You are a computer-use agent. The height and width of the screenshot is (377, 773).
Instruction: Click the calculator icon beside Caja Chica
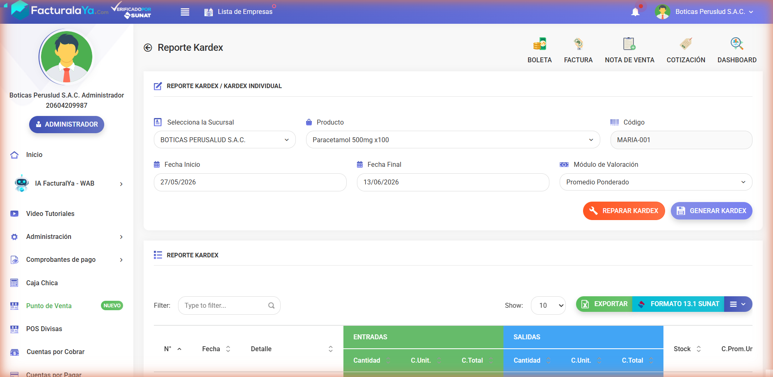(14, 283)
